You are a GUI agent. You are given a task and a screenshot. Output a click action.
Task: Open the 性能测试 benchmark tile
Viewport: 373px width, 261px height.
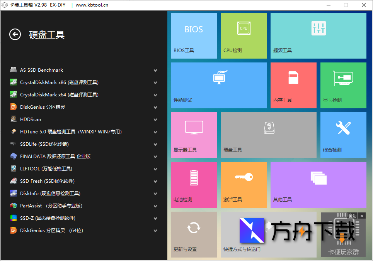point(218,85)
